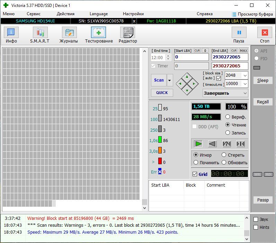Open the Language menu
This screenshot has width=276, height=243.
click(x=99, y=14)
